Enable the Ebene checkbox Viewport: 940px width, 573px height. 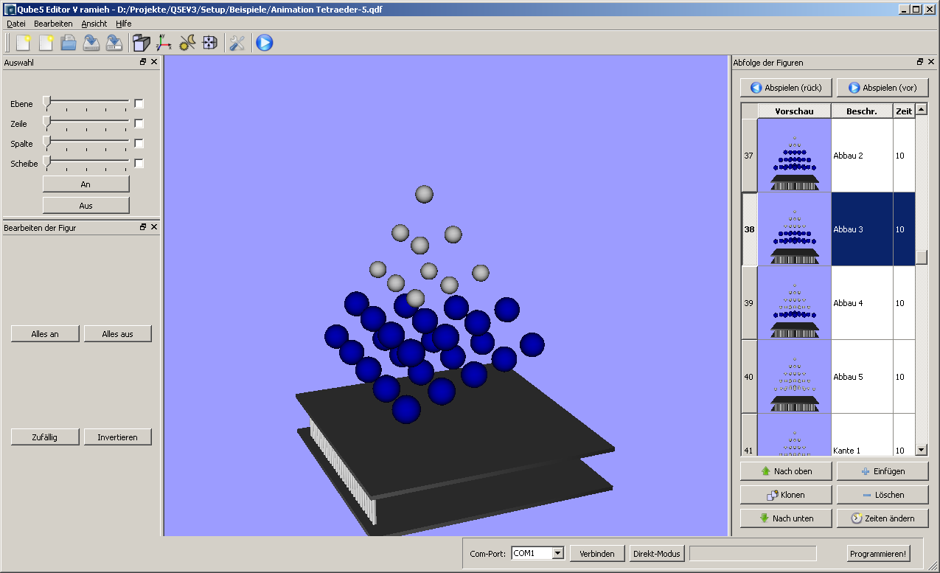[139, 104]
